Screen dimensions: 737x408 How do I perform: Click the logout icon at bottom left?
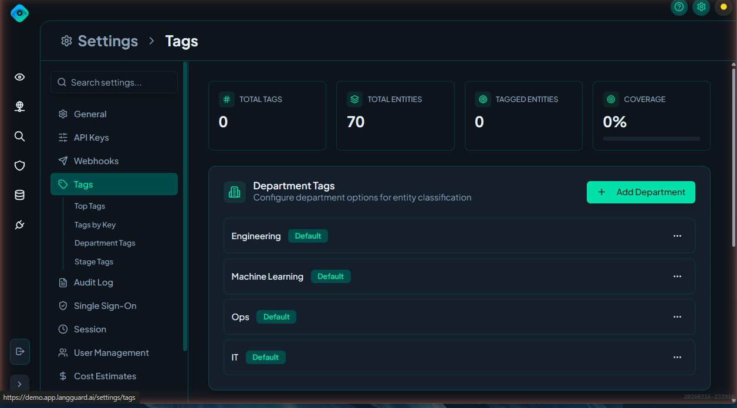point(20,351)
